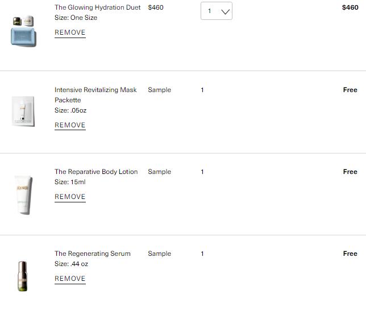This screenshot has height=311, width=366.
Task: Remove The Glowing Hydration Duet from cart
Action: point(70,32)
